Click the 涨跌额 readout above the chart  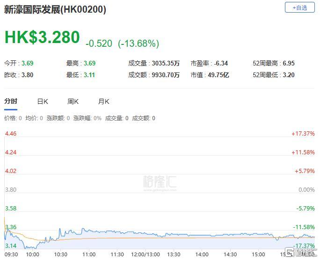[x=58, y=118]
